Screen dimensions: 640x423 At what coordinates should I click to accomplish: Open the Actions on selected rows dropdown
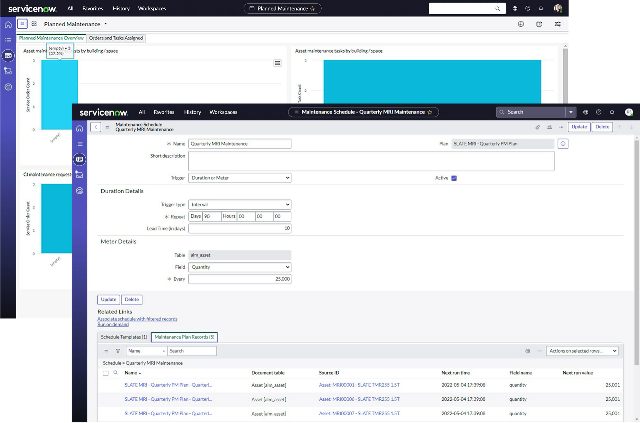(x=582, y=351)
